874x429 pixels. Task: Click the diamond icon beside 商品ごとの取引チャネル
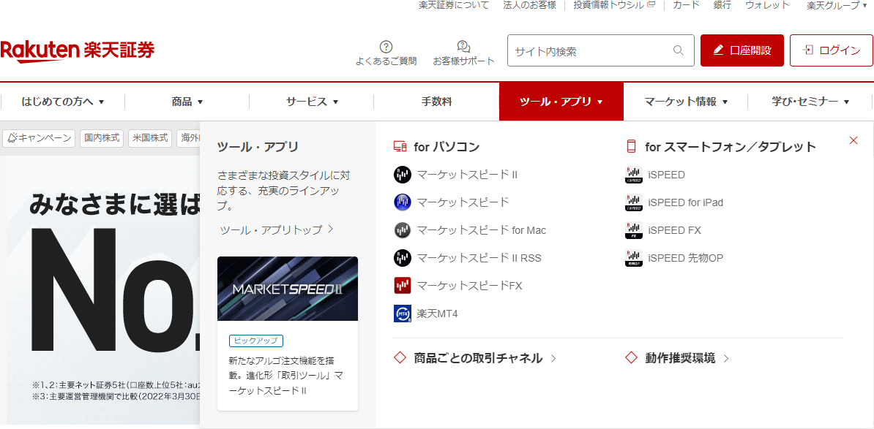pyautogui.click(x=400, y=358)
